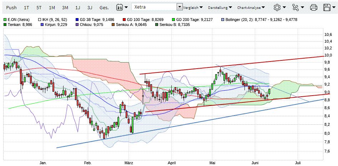The height and width of the screenshot is (166, 338).
Task: Switch to 1M time range
Action: pos(52,7)
